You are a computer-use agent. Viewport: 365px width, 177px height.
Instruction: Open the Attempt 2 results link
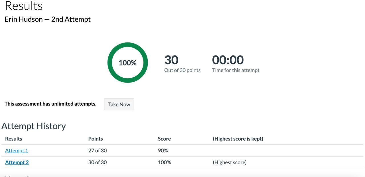click(x=17, y=162)
